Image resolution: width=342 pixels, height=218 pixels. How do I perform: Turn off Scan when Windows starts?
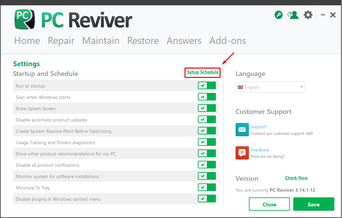pos(207,97)
